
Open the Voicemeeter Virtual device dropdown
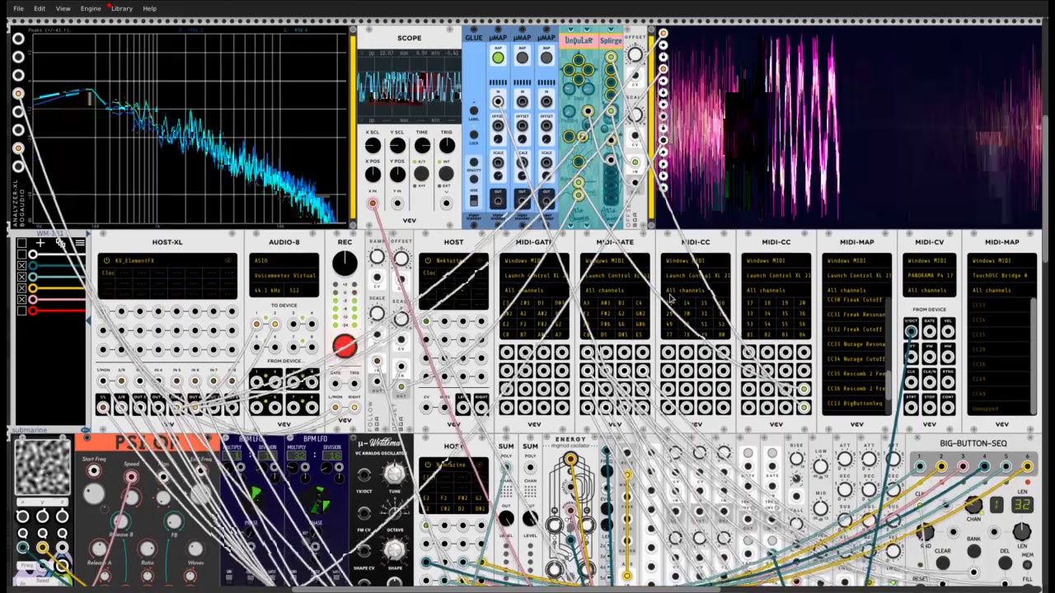tap(284, 275)
